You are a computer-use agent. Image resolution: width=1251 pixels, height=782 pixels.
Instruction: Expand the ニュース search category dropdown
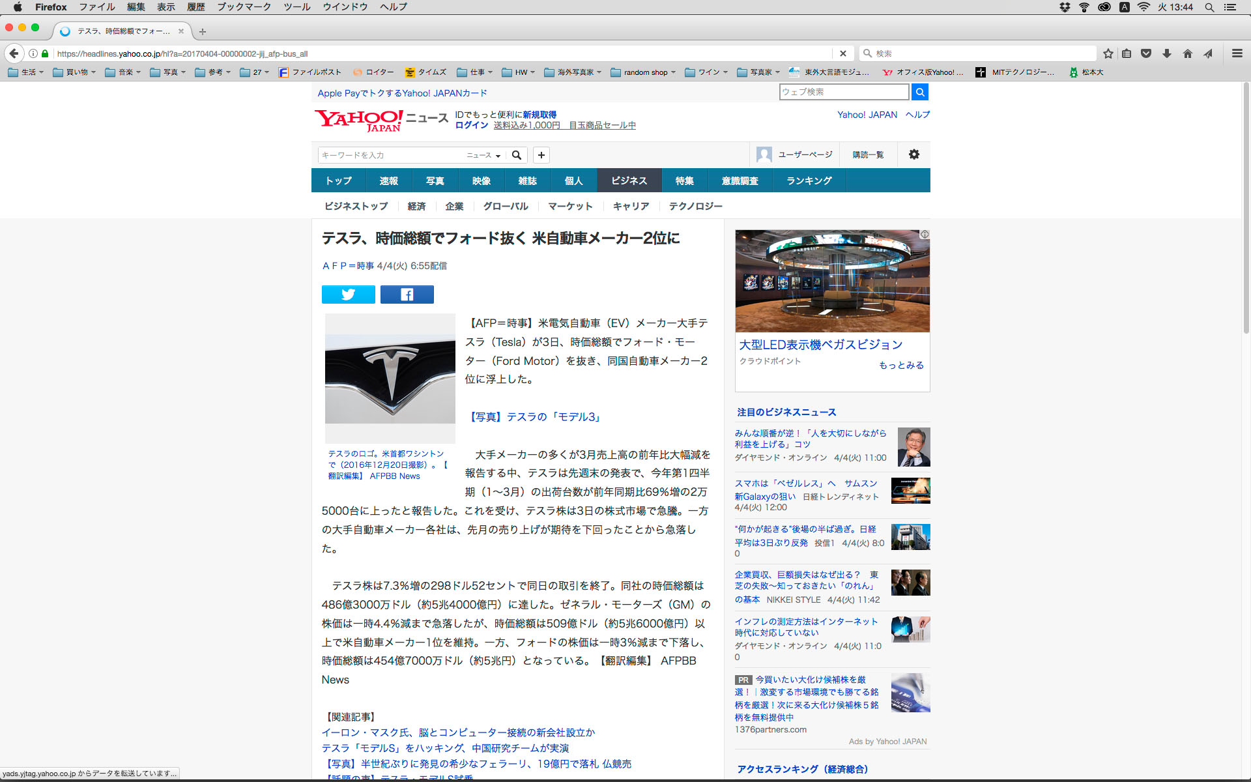[483, 155]
